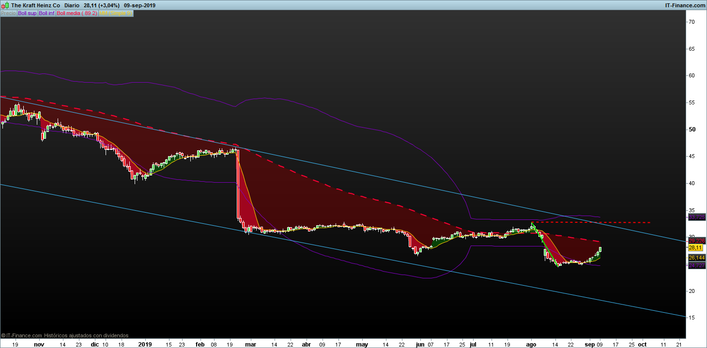Click the yellow 28,11 current price tag
This screenshot has height=348, width=707.
695,247
